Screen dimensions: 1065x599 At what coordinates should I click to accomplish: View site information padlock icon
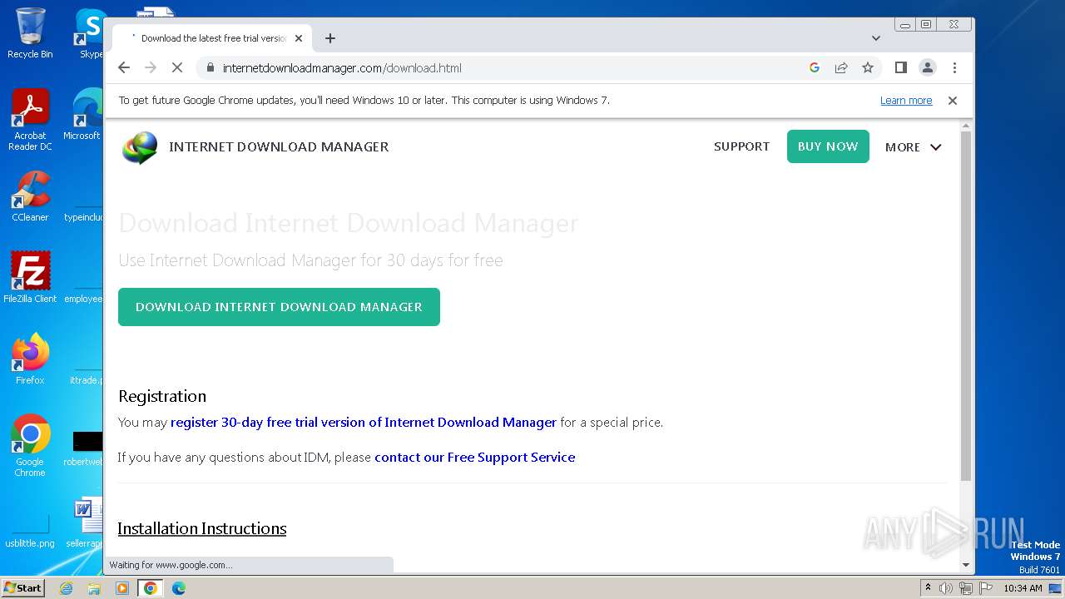[x=210, y=68]
